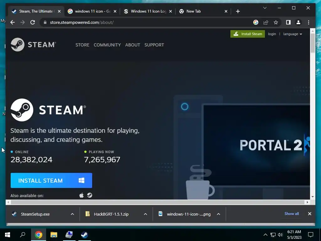321x241 pixels.
Task: Open the notification center icon
Action: [311, 235]
